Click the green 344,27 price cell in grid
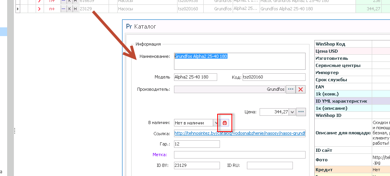 pos(368,9)
